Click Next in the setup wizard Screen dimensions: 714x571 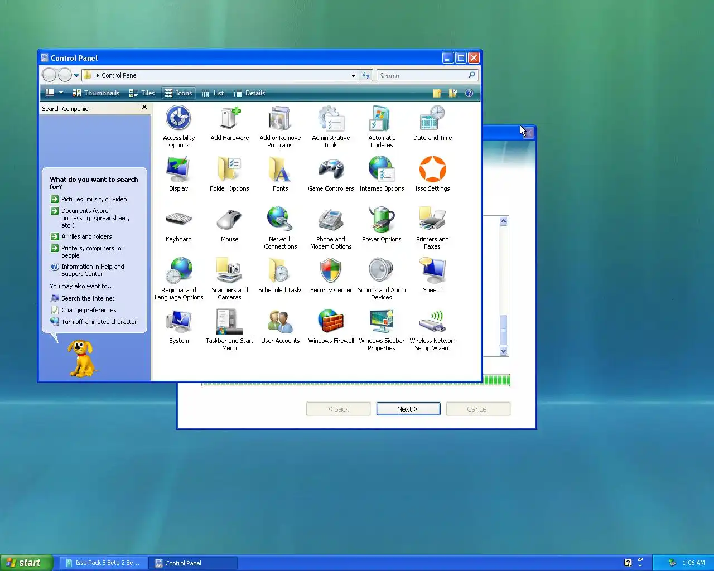point(408,409)
